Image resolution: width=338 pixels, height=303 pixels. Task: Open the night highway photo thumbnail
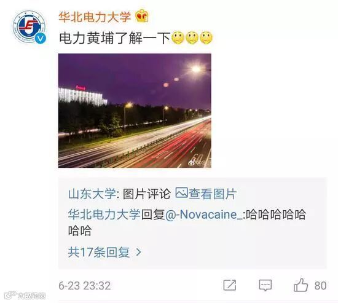click(x=135, y=111)
